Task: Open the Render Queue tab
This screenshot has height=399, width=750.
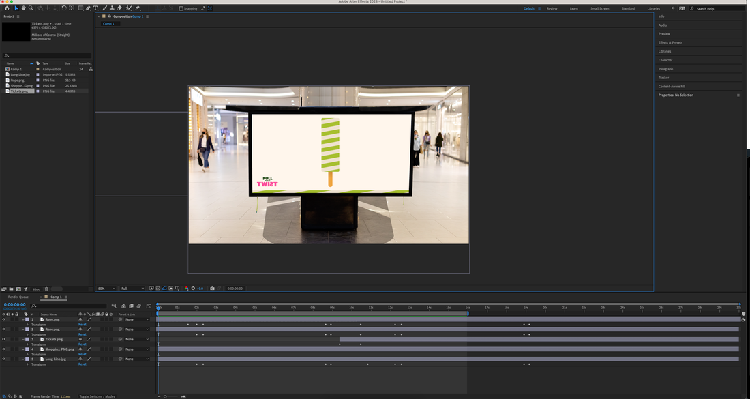Action: coord(18,297)
